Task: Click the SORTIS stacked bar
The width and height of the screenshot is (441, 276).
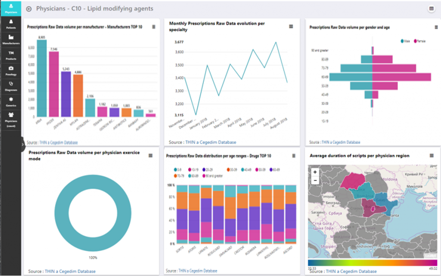Action: [x=182, y=214]
